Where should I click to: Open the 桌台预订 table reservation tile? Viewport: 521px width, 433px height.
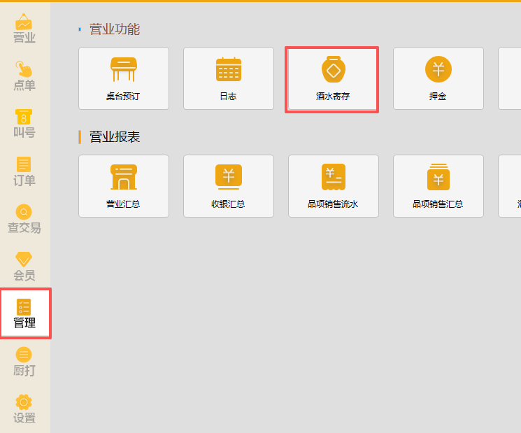tap(124, 78)
